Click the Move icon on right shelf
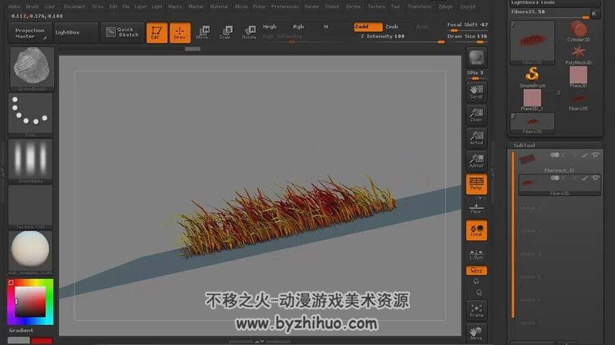 [476, 333]
